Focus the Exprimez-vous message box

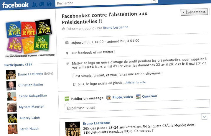click(x=137, y=107)
